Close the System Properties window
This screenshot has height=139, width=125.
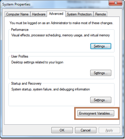pos(115,3)
